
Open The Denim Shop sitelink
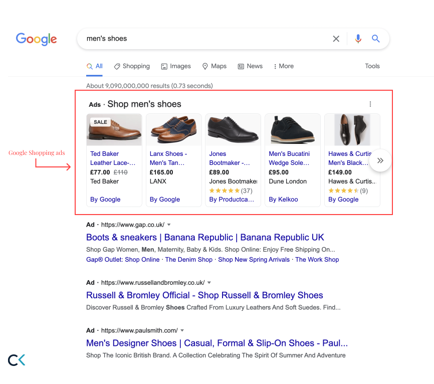189,260
